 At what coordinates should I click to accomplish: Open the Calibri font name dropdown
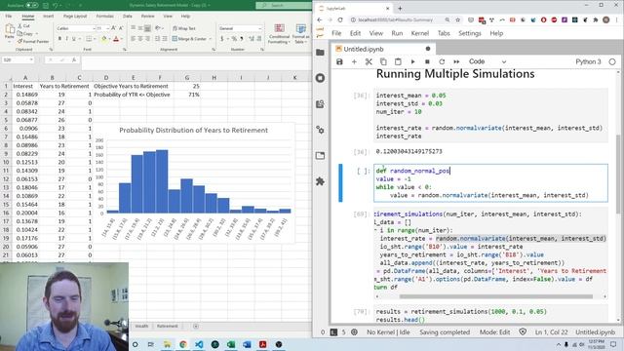(x=94, y=28)
